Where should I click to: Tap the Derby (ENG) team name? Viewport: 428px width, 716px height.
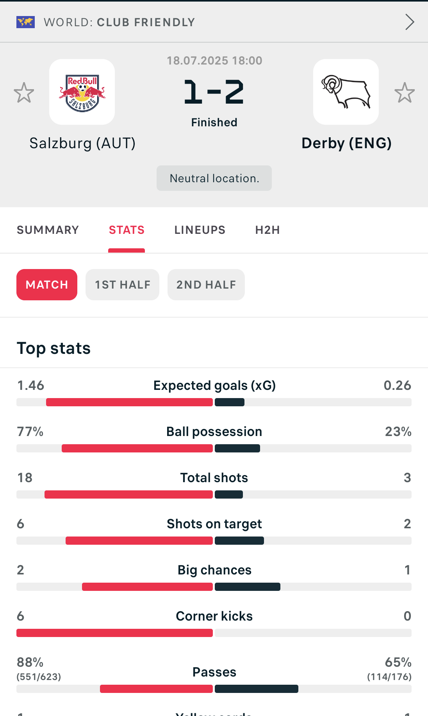point(346,143)
